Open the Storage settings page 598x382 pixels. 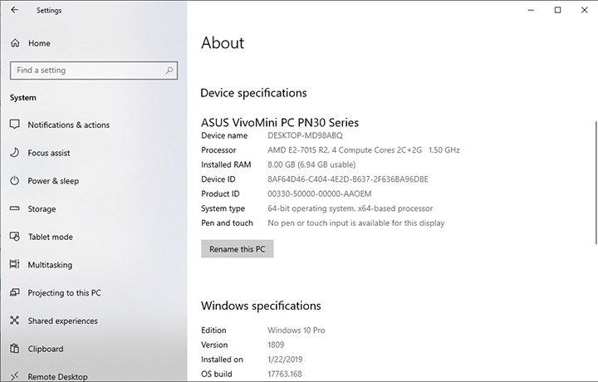[x=42, y=209]
